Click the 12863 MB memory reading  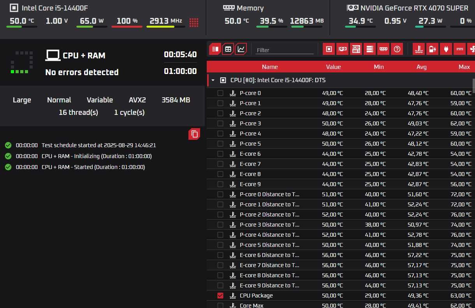(307, 21)
